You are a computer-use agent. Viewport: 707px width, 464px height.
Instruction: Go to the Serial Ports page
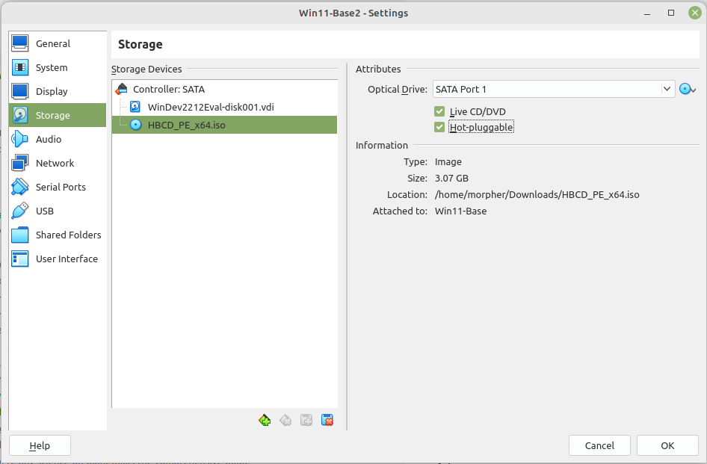(x=61, y=187)
